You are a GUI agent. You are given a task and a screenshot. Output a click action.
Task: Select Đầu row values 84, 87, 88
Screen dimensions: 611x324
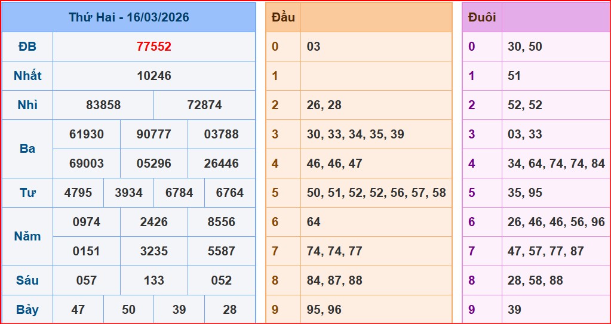pos(334,280)
